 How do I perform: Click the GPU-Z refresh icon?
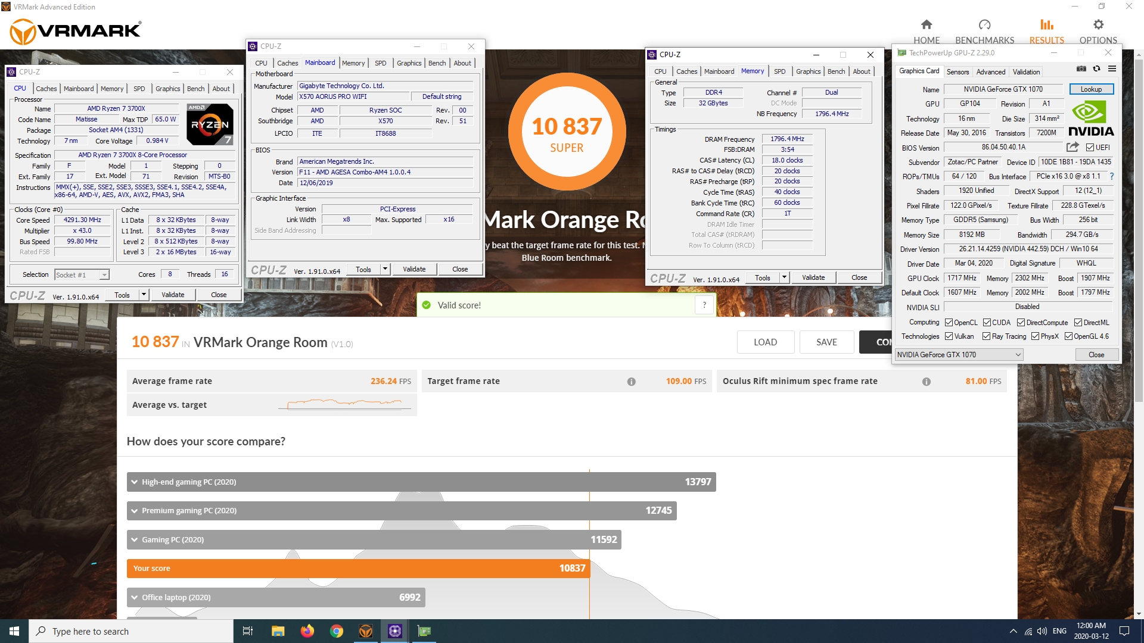click(1096, 69)
